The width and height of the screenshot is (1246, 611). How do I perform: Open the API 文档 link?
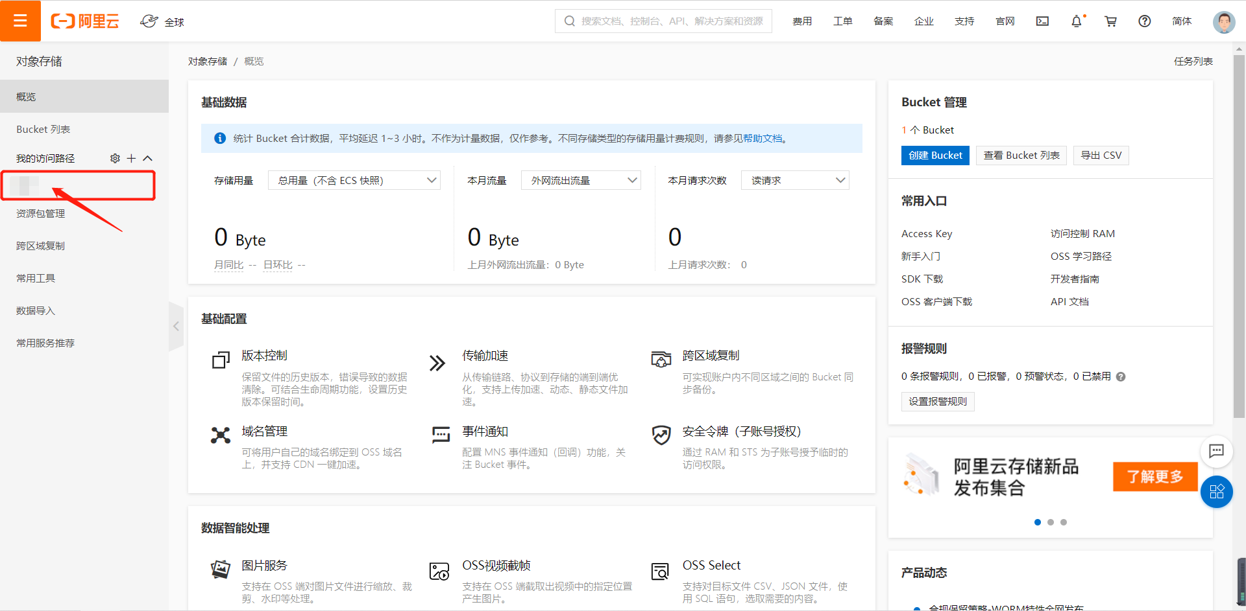(1069, 302)
